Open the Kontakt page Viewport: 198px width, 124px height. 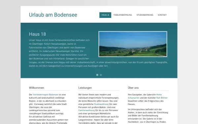tap(162, 15)
